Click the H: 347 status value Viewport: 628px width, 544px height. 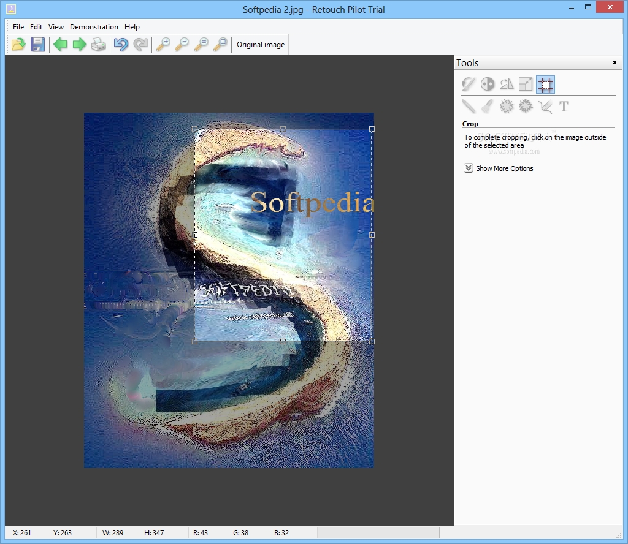click(x=154, y=533)
